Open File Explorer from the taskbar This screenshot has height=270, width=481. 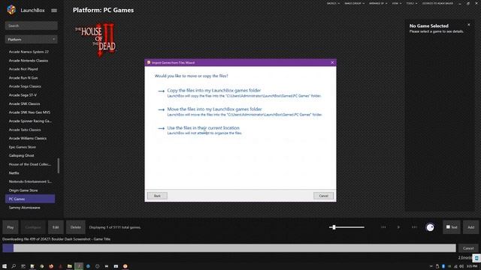click(70, 266)
